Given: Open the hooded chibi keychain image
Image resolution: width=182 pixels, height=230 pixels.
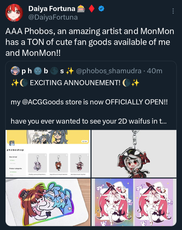Looking at the screenshot, I should click(134, 154).
